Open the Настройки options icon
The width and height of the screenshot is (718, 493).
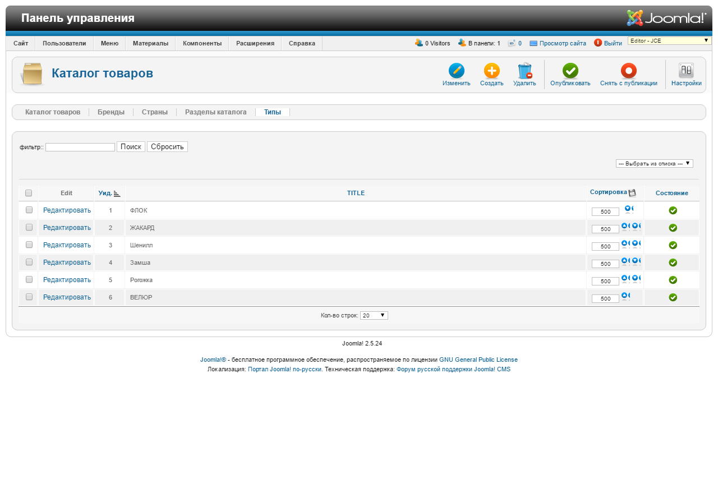pos(687,71)
